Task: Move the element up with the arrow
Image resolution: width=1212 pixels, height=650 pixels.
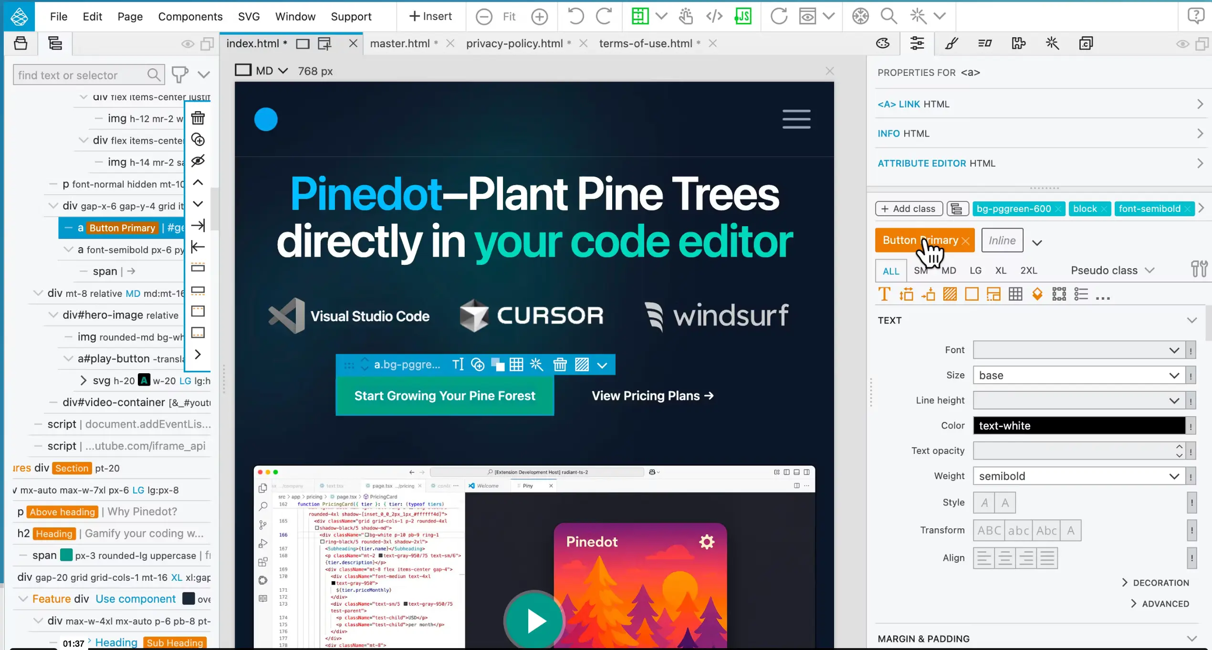Action: [x=198, y=182]
